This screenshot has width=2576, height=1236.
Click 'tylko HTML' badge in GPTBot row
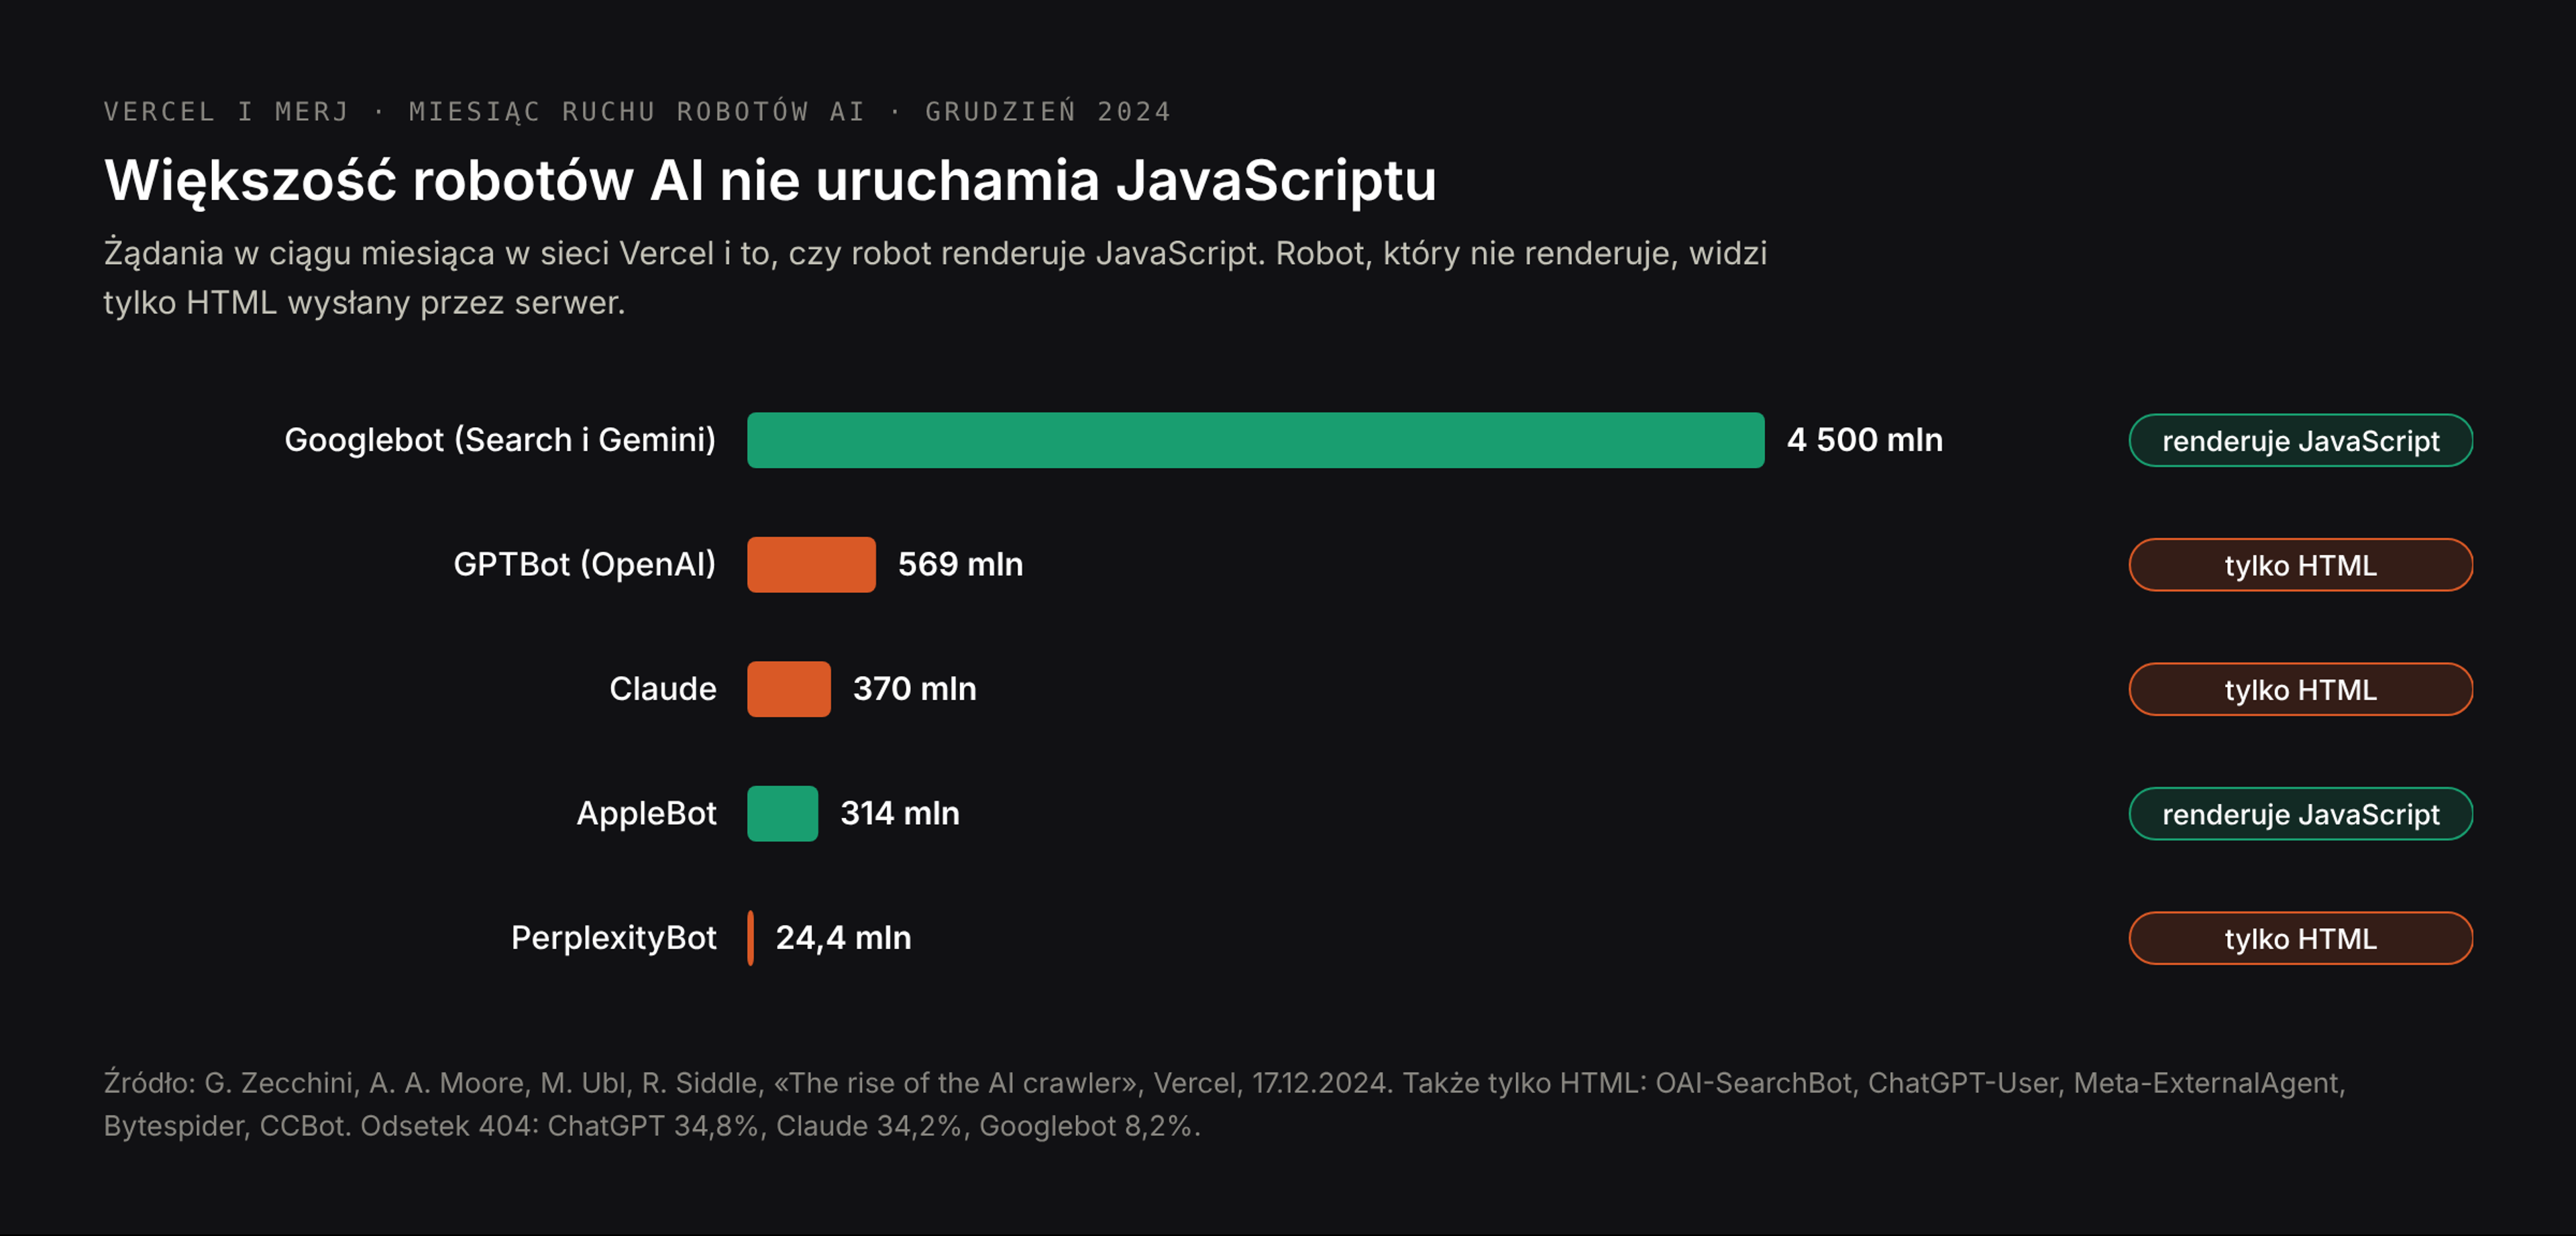(2300, 565)
